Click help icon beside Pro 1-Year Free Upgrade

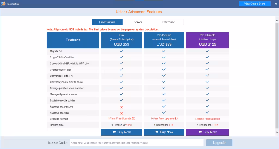134,118
